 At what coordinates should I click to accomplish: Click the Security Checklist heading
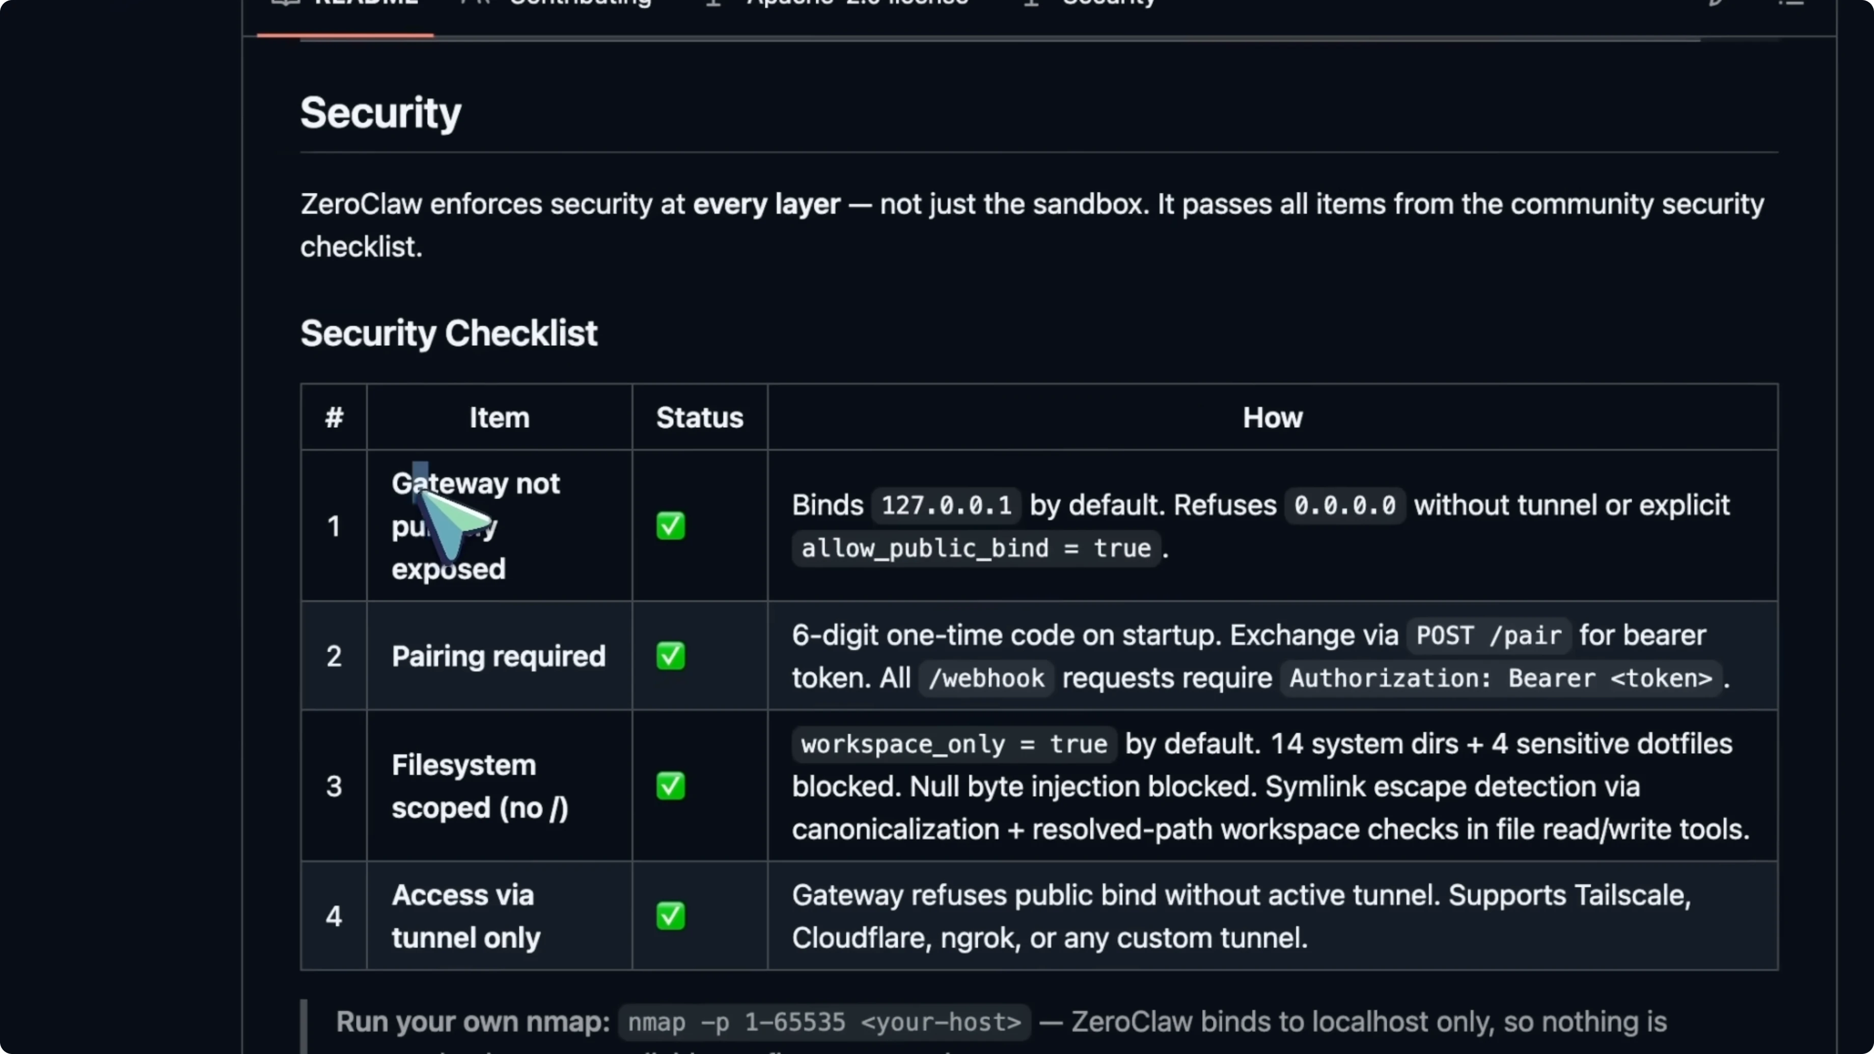tap(448, 334)
